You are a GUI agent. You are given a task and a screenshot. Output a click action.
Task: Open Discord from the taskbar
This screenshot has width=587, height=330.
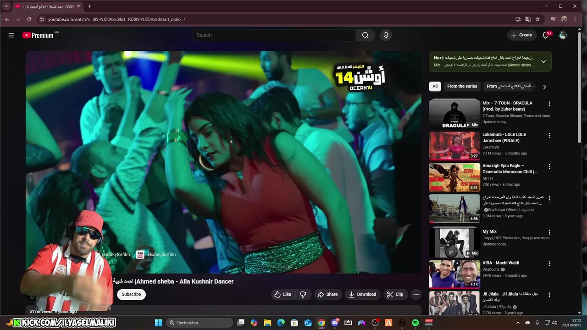(335, 323)
